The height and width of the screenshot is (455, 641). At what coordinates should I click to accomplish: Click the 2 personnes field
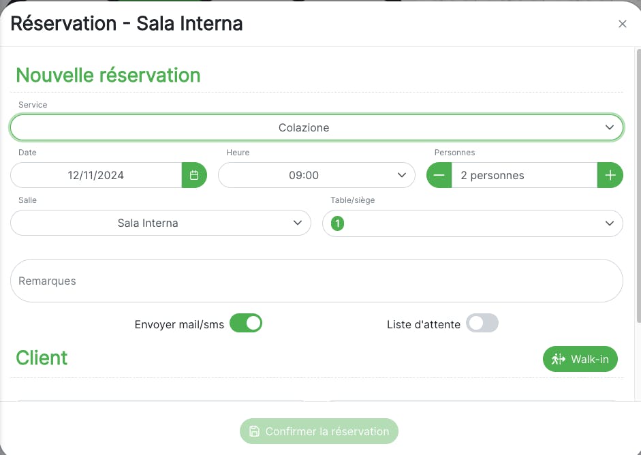click(525, 175)
